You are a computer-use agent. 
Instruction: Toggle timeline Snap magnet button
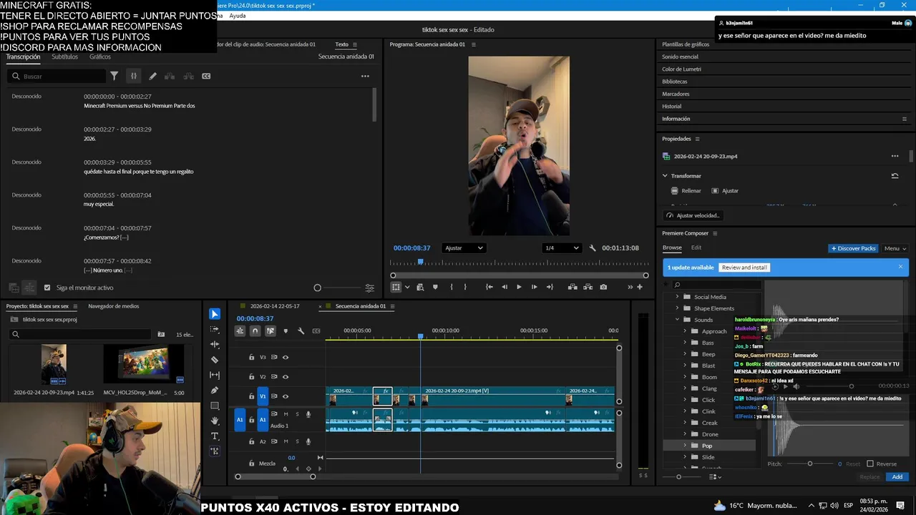pyautogui.click(x=255, y=331)
